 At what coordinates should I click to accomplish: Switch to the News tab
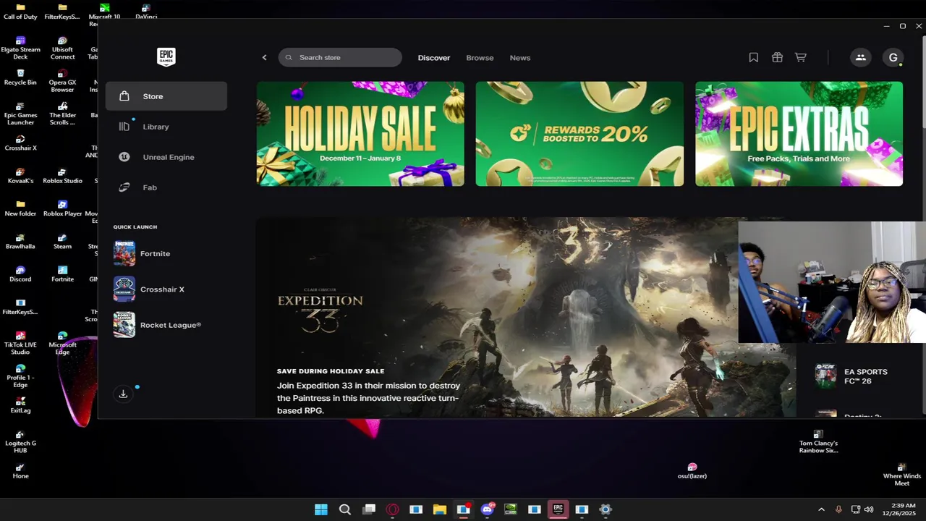(x=520, y=58)
